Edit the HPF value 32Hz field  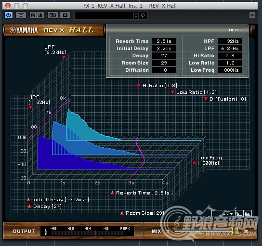click(x=230, y=41)
